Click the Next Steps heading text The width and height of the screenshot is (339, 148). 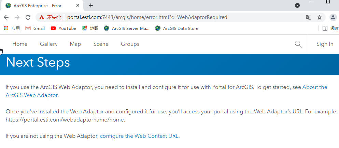click(38, 62)
